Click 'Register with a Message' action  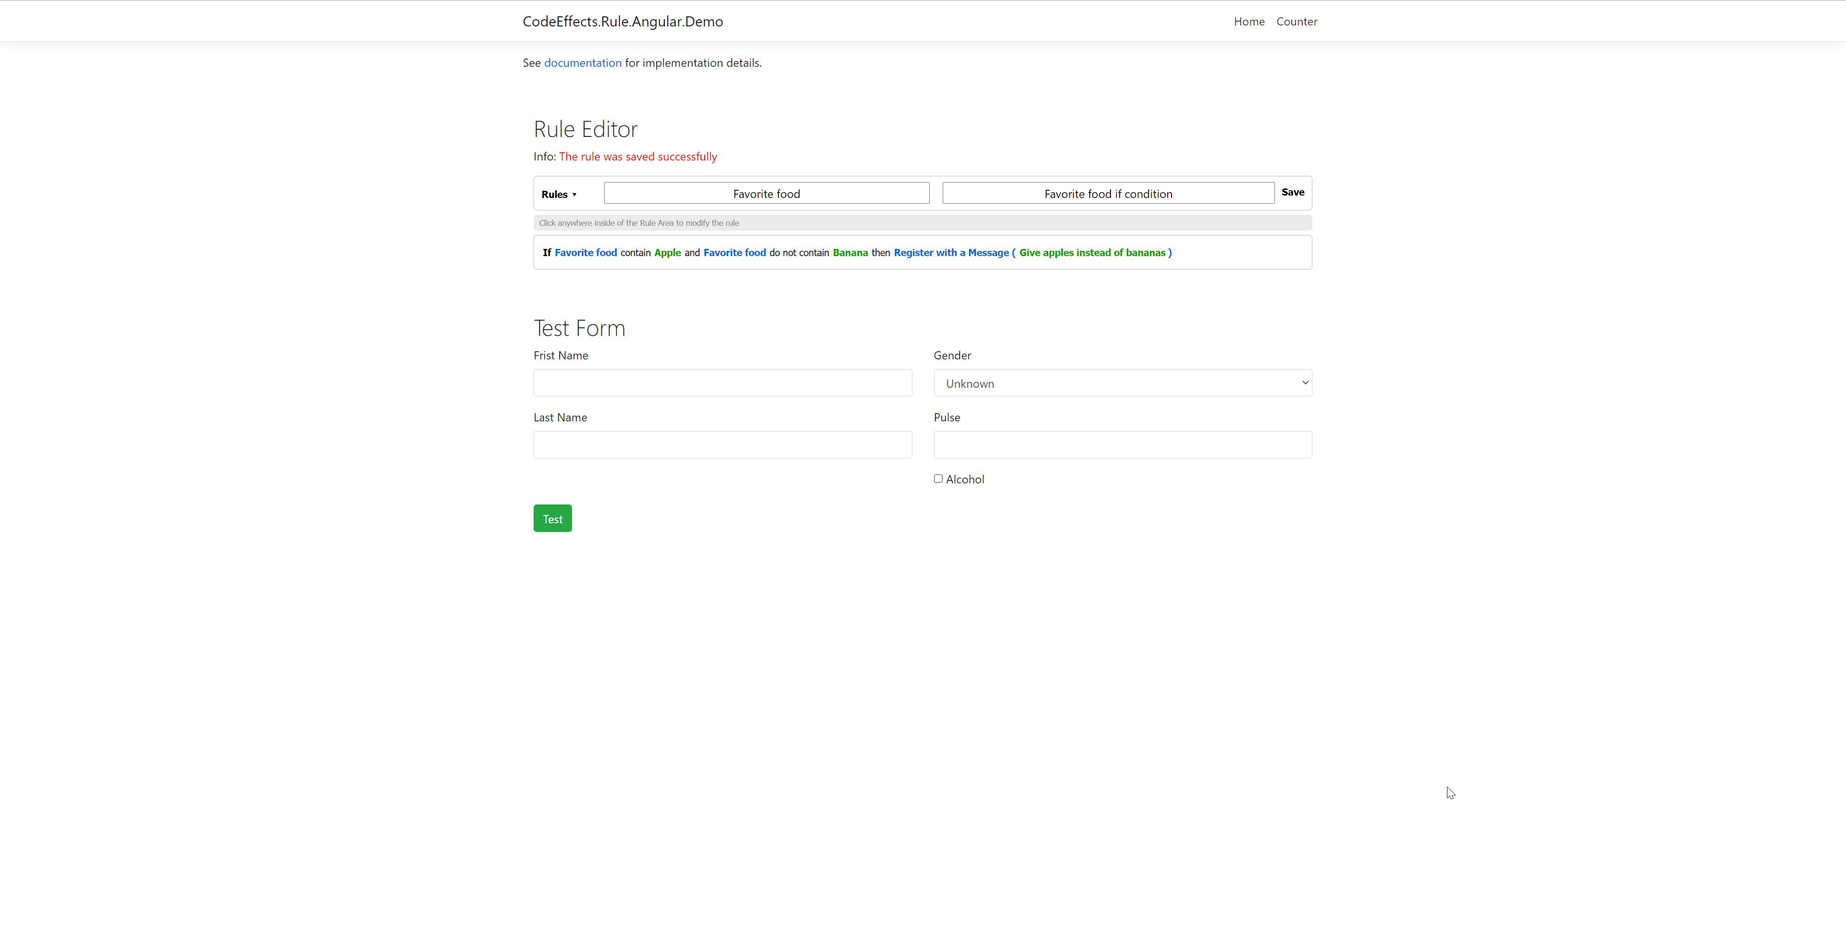950,253
